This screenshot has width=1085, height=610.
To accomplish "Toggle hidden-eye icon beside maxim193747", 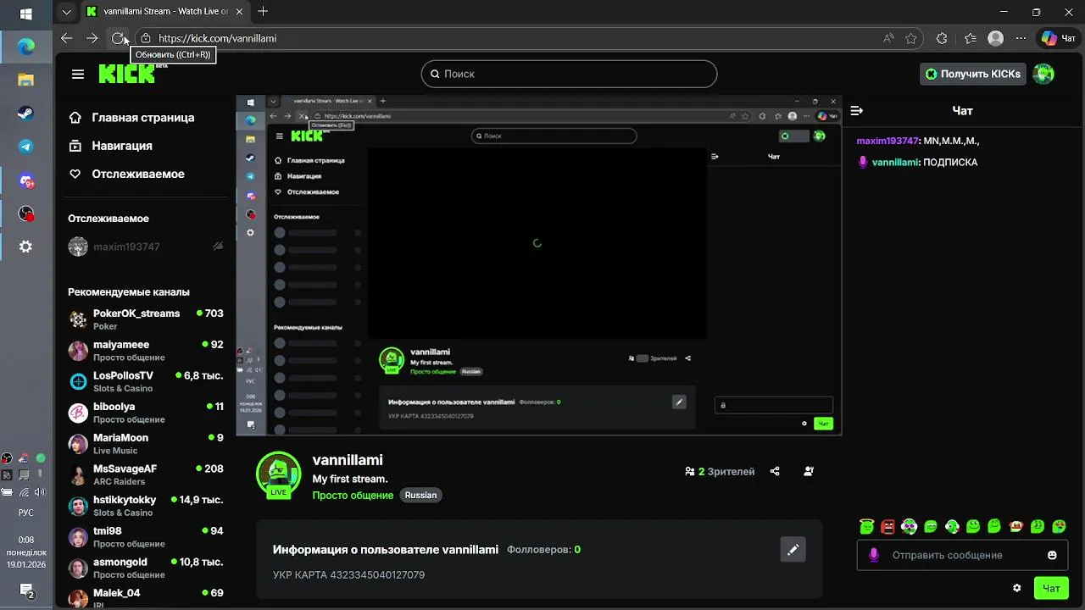I will point(218,247).
